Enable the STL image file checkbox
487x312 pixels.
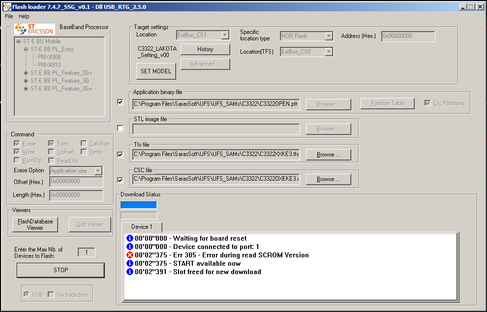coord(120,128)
